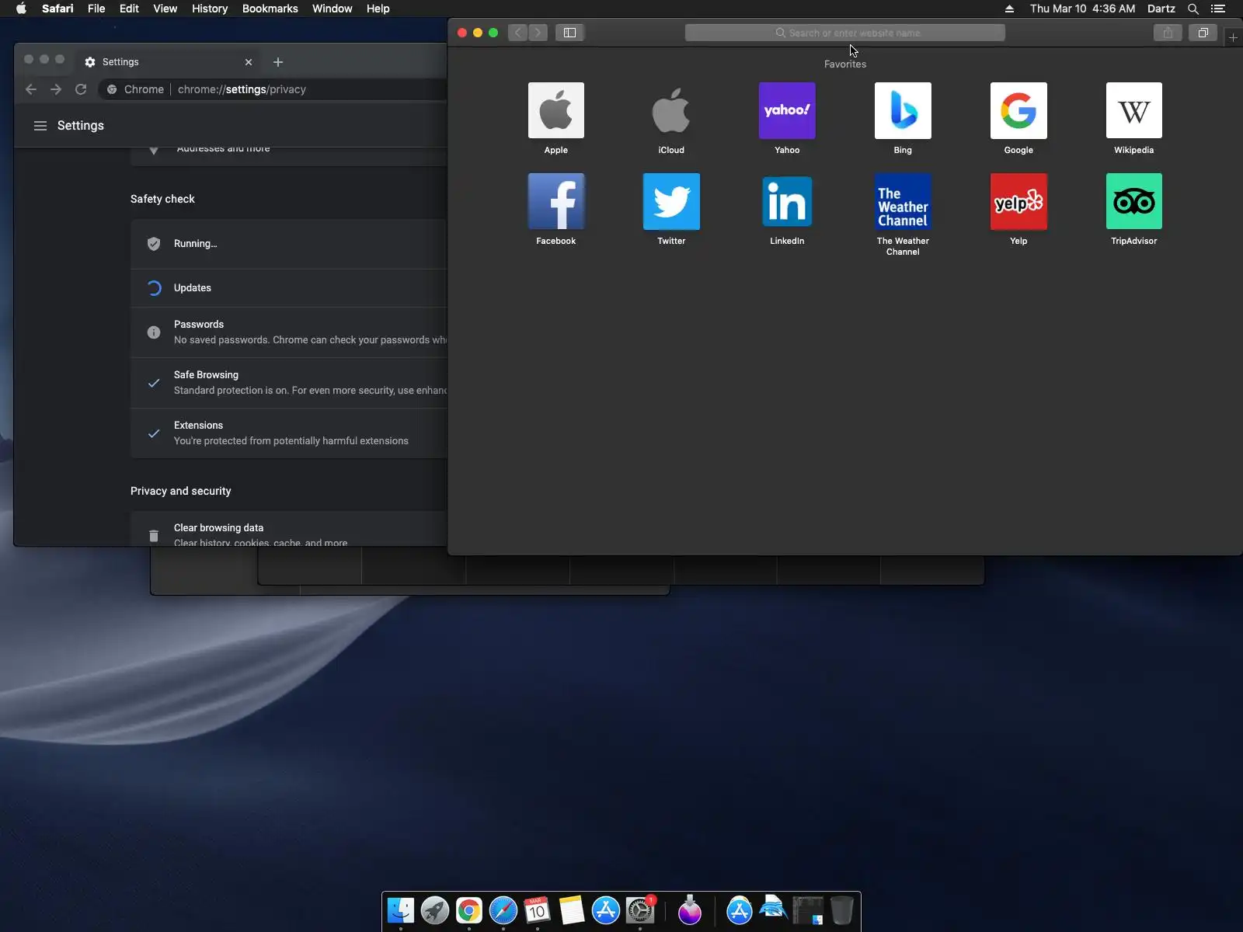This screenshot has width=1243, height=932.
Task: Open the Wikipedia favorite tile
Action: [1134, 111]
